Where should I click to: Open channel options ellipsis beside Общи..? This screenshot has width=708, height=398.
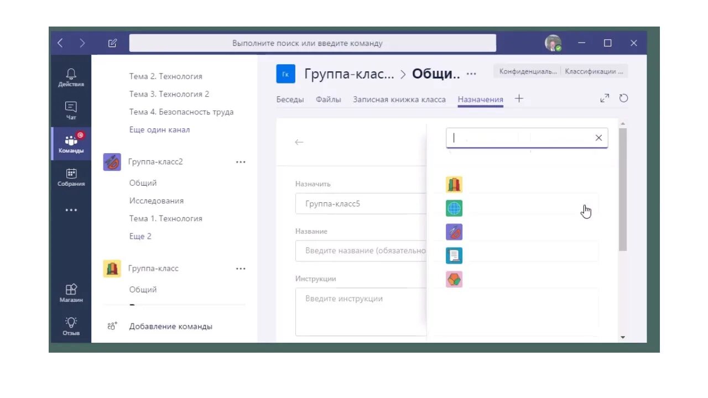pos(471,74)
